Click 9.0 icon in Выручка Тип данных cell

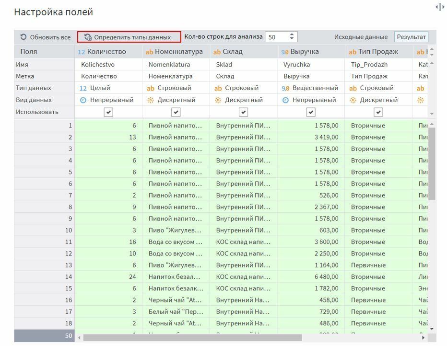285,88
